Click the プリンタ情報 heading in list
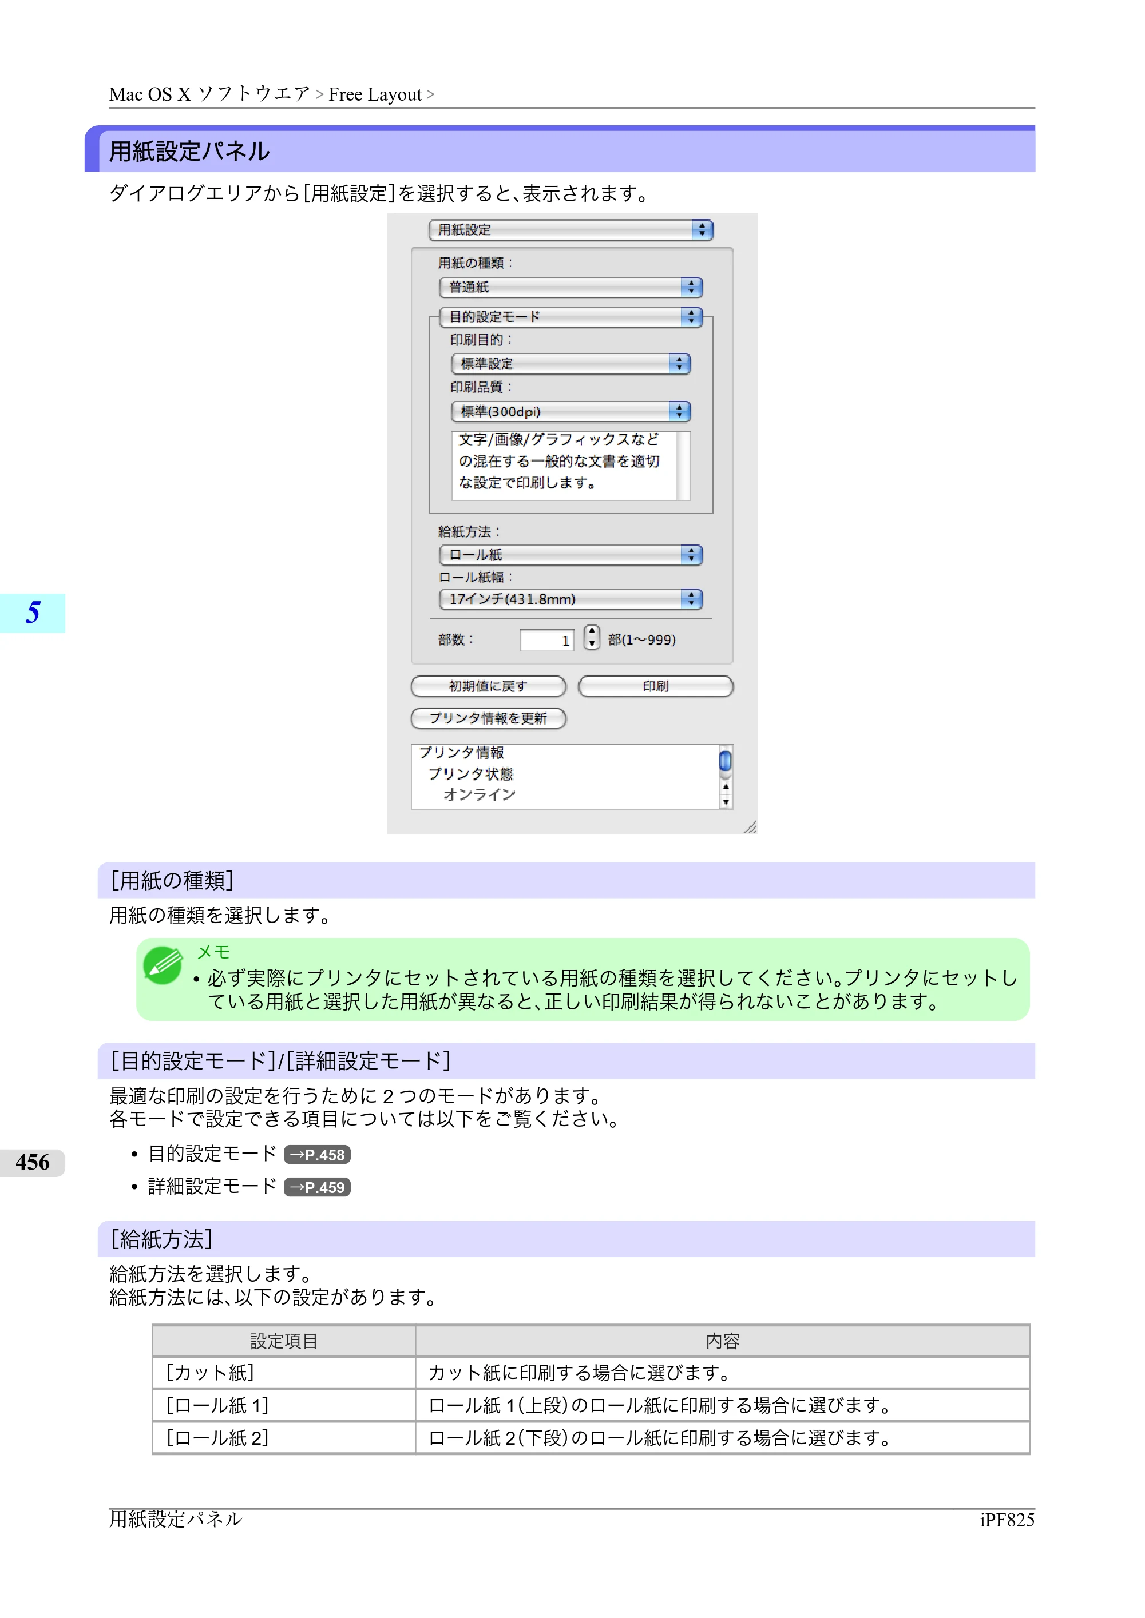1145x1618 pixels. click(462, 752)
